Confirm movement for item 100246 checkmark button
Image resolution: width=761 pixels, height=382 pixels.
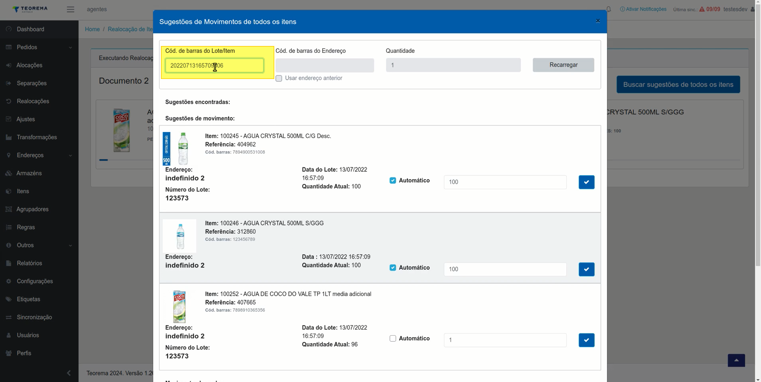point(586,269)
